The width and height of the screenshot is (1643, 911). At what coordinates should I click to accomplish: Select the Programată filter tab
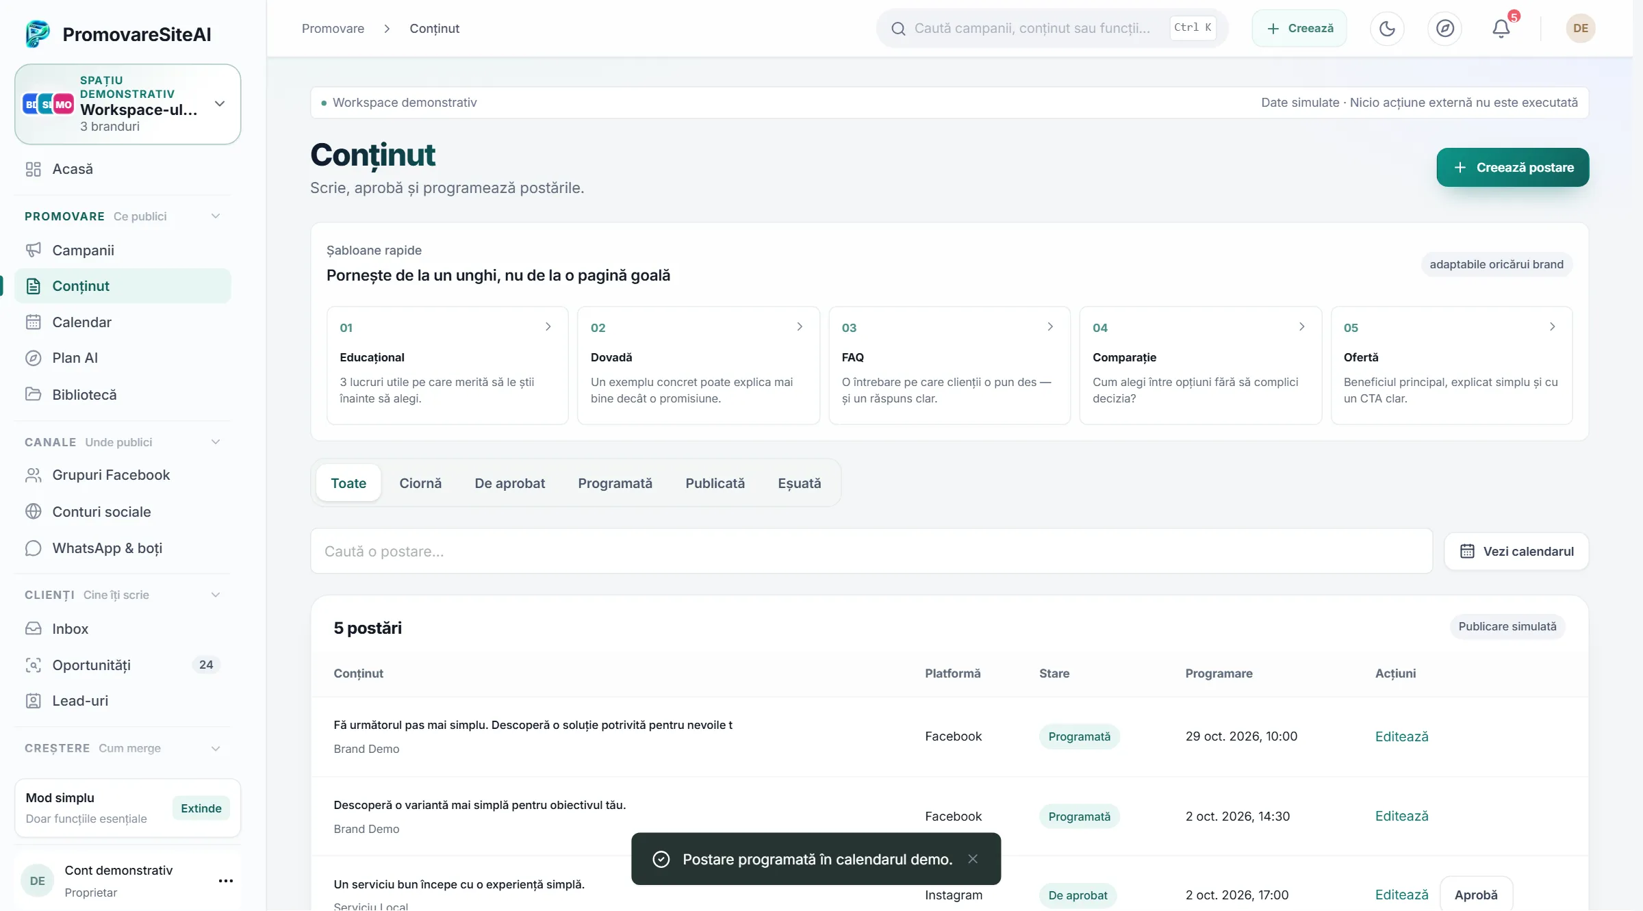tap(615, 483)
